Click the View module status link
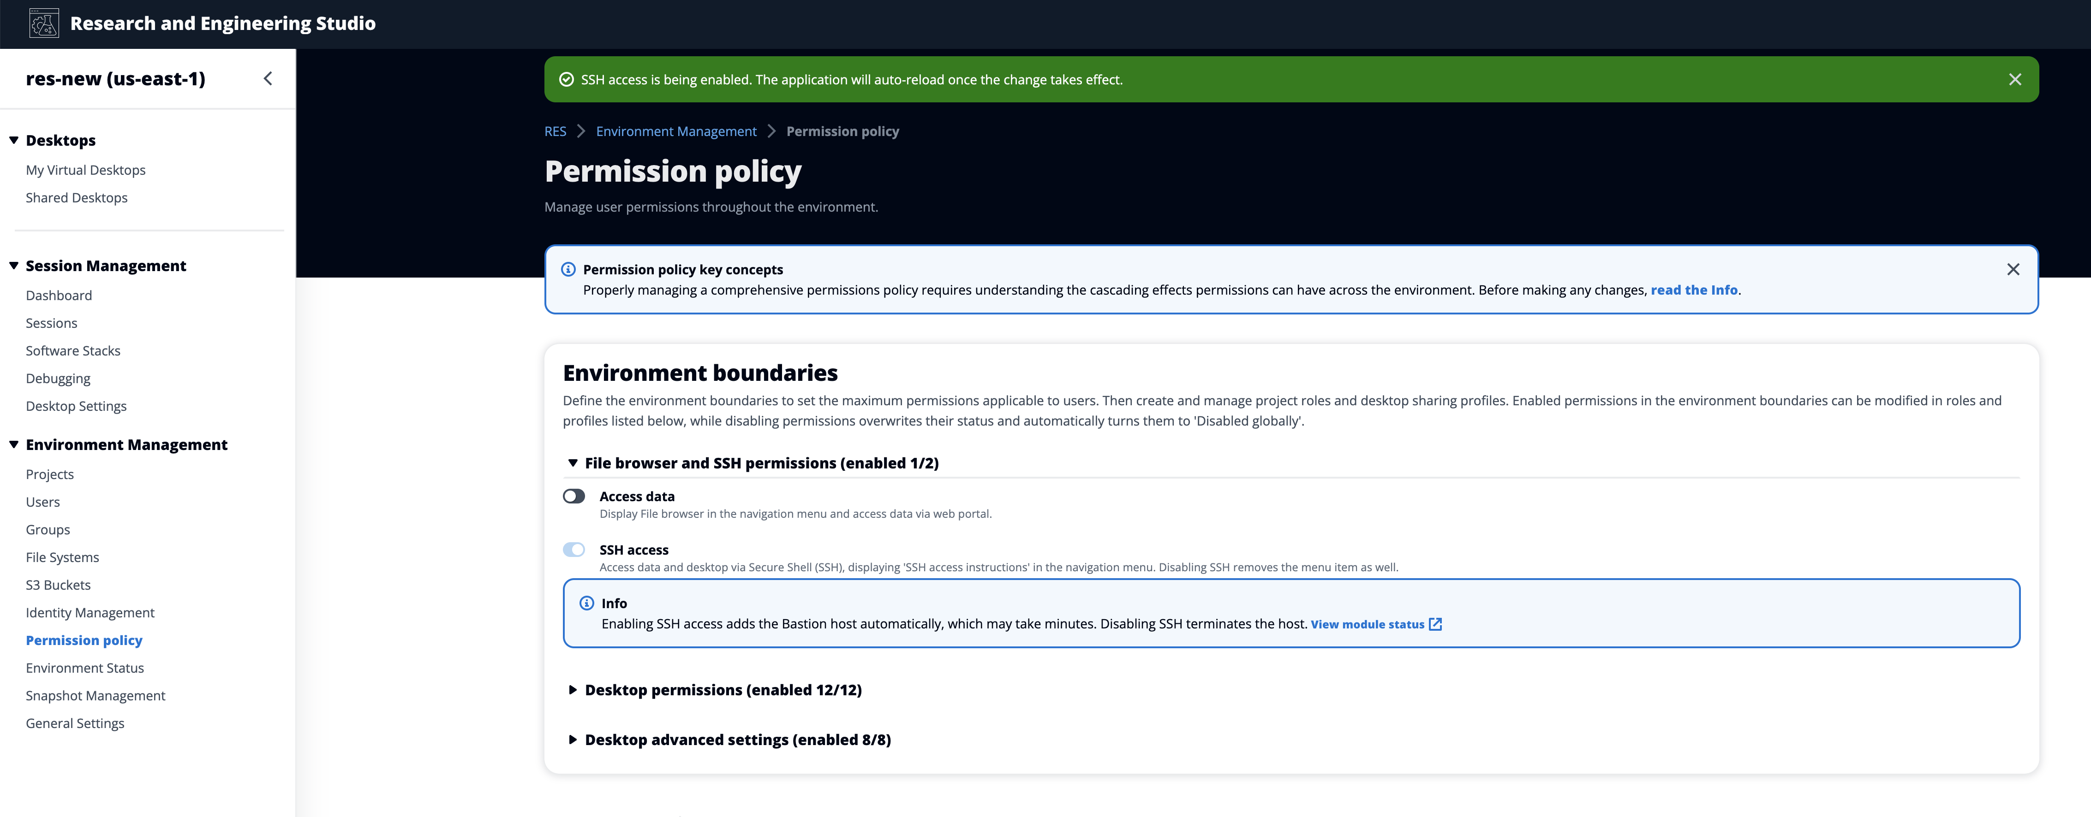 [1367, 624]
